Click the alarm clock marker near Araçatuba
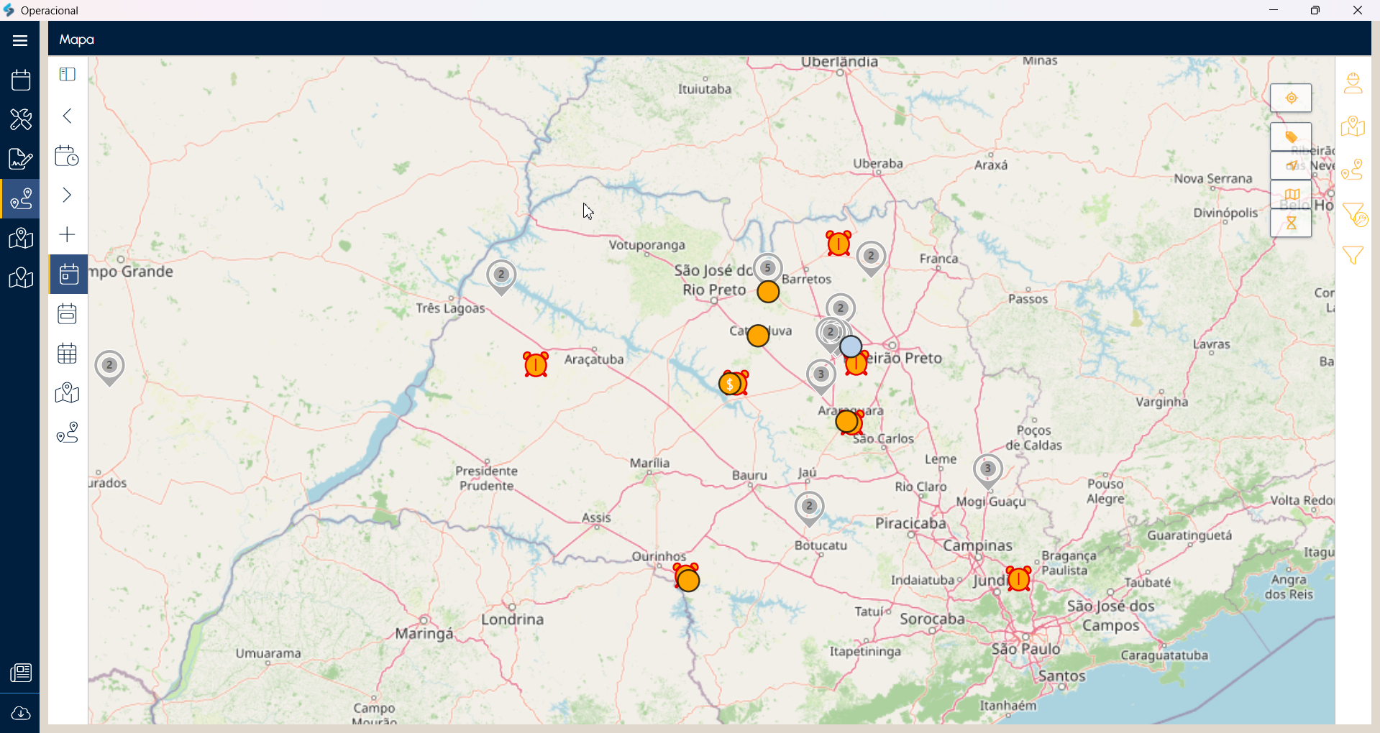Viewport: 1380px width, 733px height. click(536, 364)
